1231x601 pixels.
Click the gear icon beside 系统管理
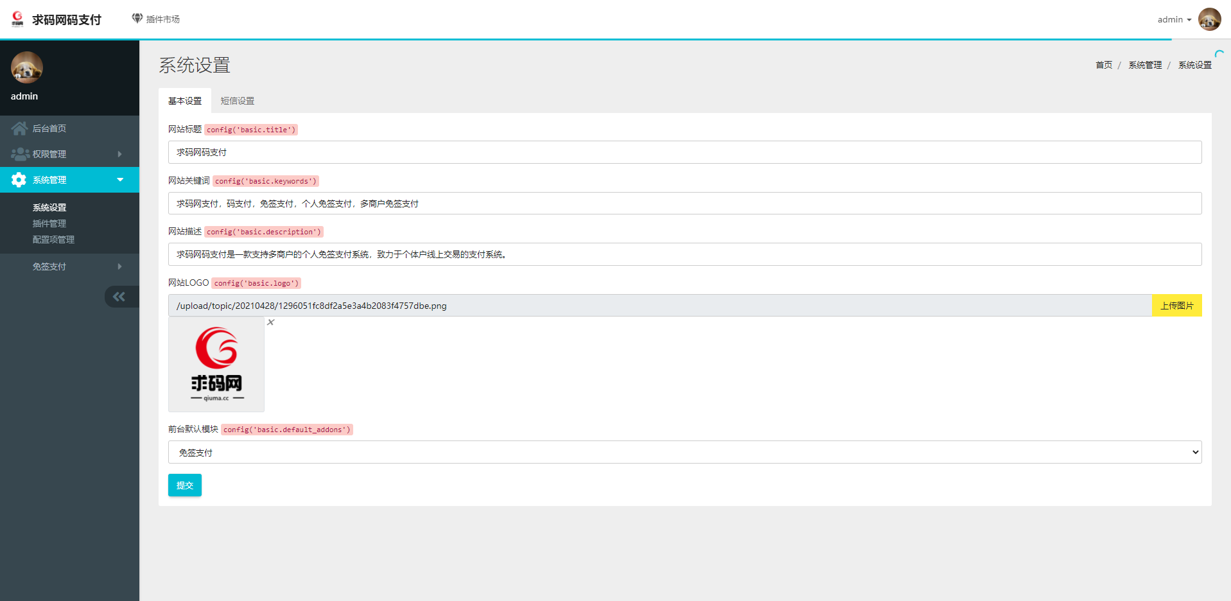(x=19, y=180)
